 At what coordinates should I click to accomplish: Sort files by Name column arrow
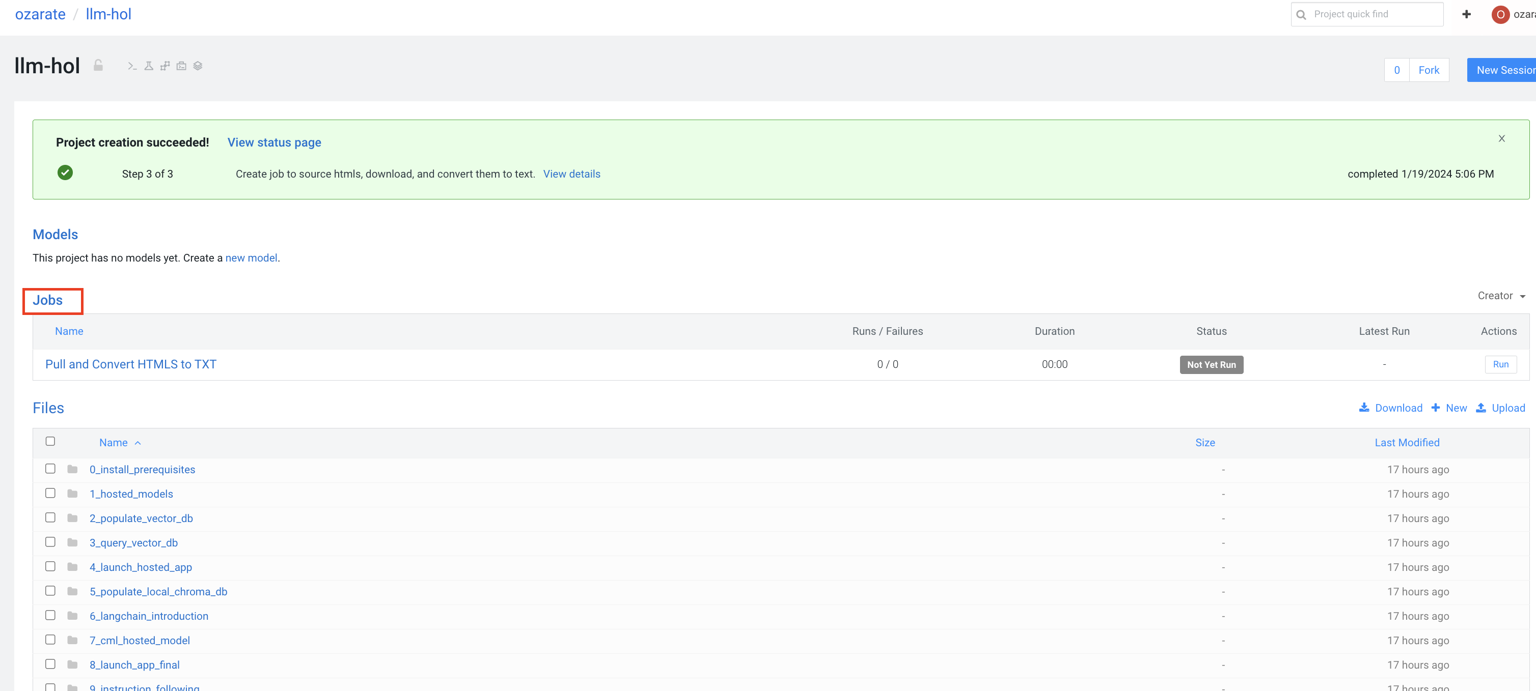click(138, 443)
